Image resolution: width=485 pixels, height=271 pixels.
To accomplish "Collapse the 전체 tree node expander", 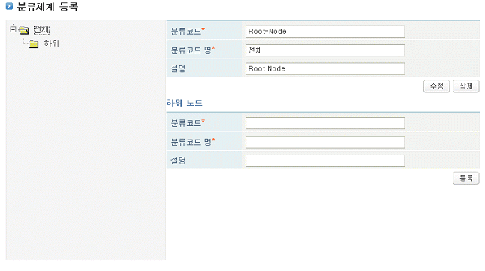I will point(13,30).
